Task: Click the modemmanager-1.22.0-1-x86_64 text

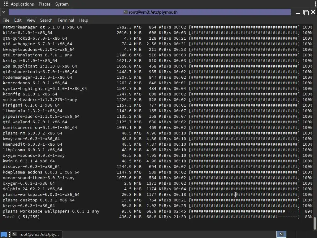Action: (x=37, y=77)
